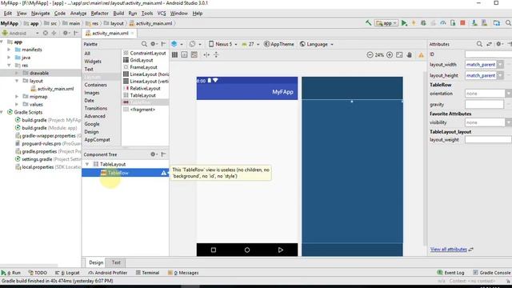Open Project Structure icon in the toolbar

497,23
